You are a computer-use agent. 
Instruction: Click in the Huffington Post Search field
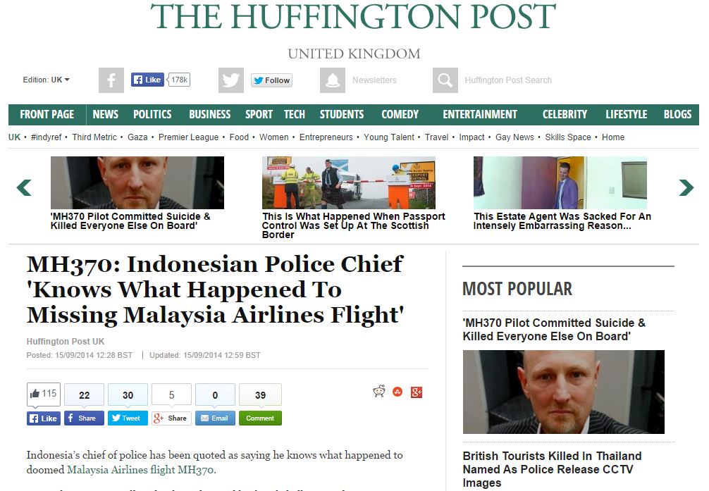point(507,80)
